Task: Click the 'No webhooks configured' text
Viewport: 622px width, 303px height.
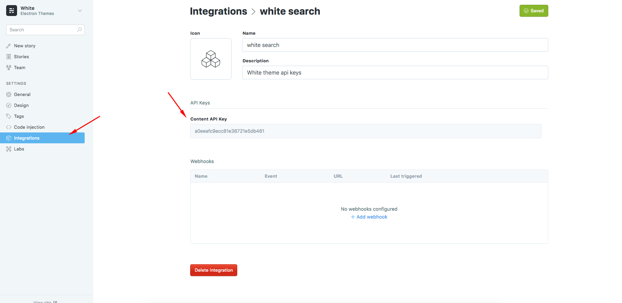Action: click(x=369, y=209)
